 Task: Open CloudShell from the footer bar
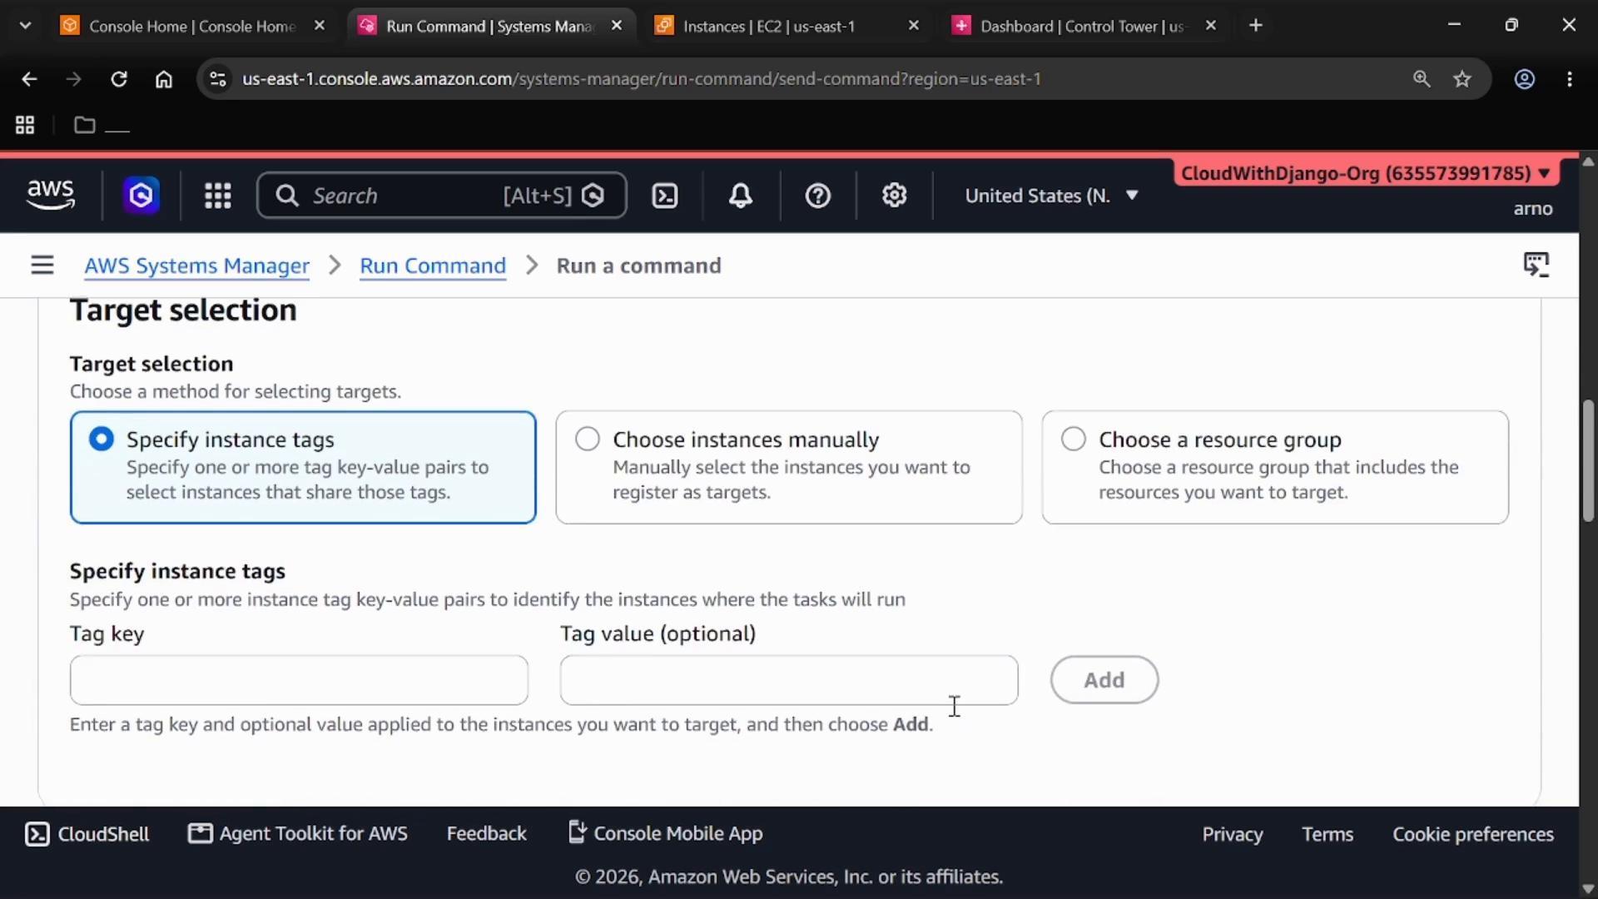click(87, 833)
